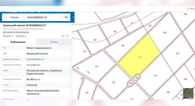
Task: Select parcel 131 on the map
Action: pyautogui.click(x=132, y=23)
